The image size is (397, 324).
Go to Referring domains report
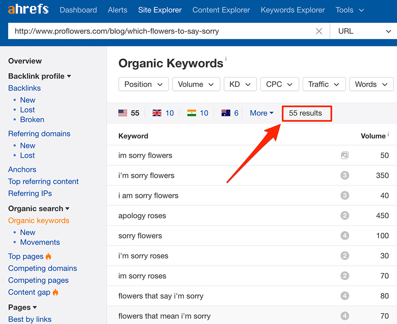click(x=39, y=134)
